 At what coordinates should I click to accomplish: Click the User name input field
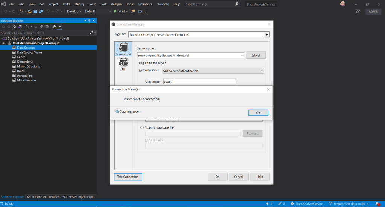click(x=199, y=81)
